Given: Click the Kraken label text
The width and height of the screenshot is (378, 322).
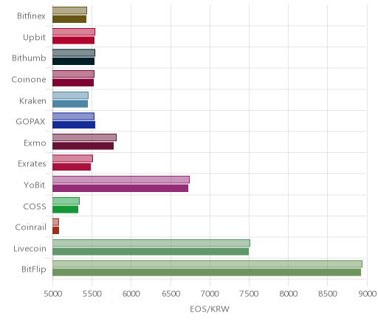Looking at the screenshot, I should coord(32,101).
